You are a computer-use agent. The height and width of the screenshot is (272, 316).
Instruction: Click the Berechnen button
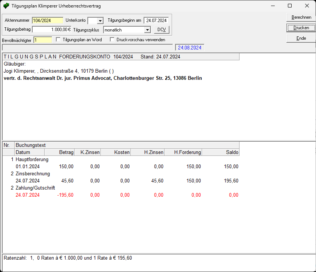[301, 17]
